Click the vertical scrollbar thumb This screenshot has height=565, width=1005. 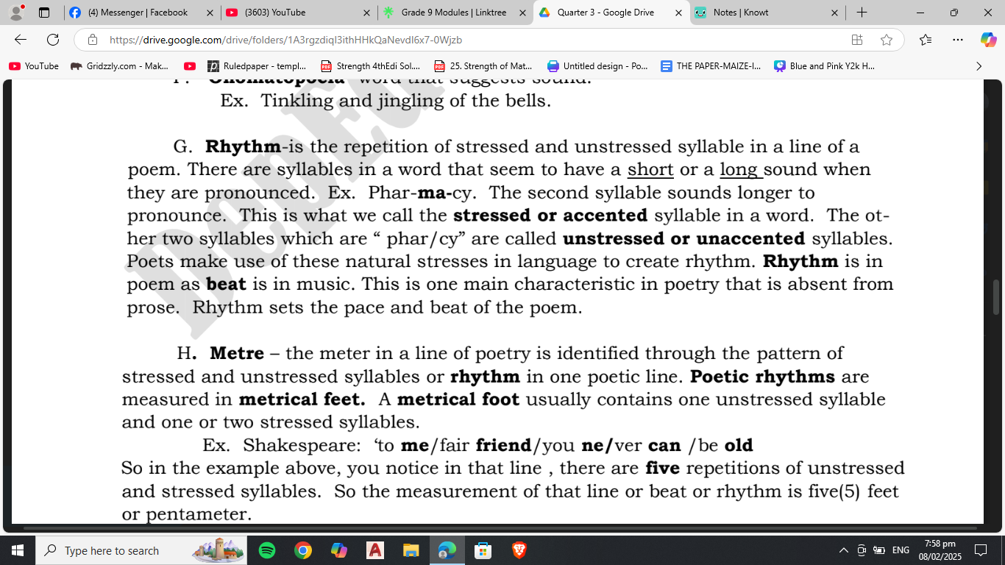tap(997, 297)
